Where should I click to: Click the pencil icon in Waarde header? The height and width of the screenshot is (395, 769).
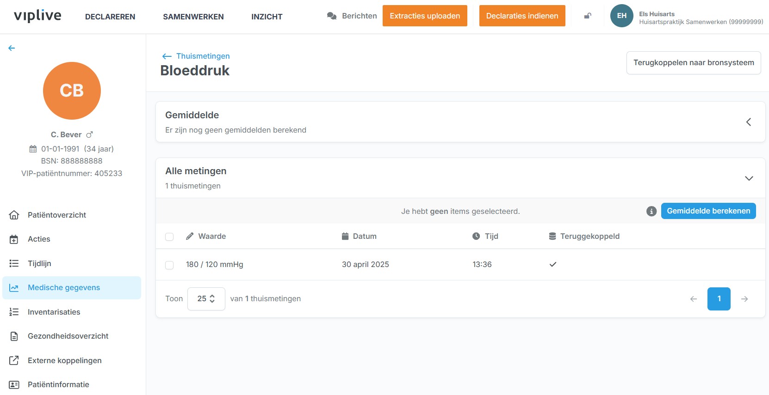click(190, 236)
